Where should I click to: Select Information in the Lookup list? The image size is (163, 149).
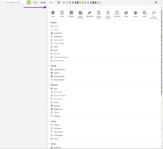[x=56, y=128]
